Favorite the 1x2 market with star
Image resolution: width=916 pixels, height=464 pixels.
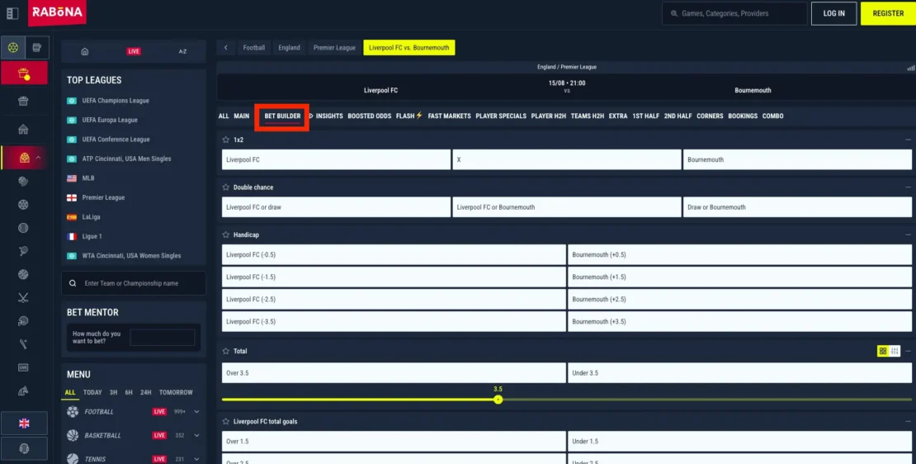(x=225, y=140)
